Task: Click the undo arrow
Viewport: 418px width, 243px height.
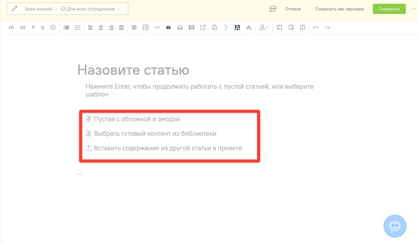Action: (316, 28)
